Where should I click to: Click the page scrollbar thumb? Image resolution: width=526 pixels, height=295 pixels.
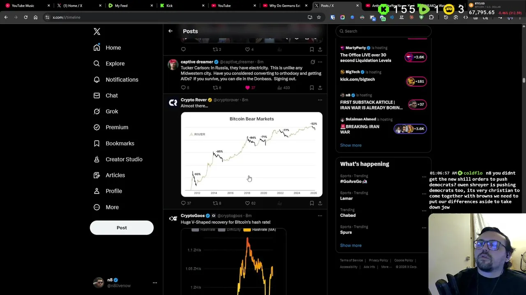coord(524,80)
